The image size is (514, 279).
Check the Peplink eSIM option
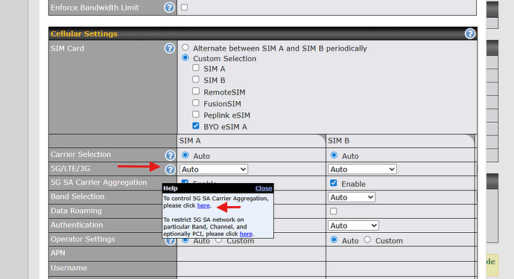(196, 115)
